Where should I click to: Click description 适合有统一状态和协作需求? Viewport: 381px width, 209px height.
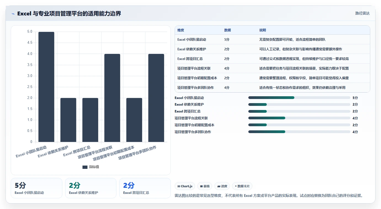tap(302, 88)
